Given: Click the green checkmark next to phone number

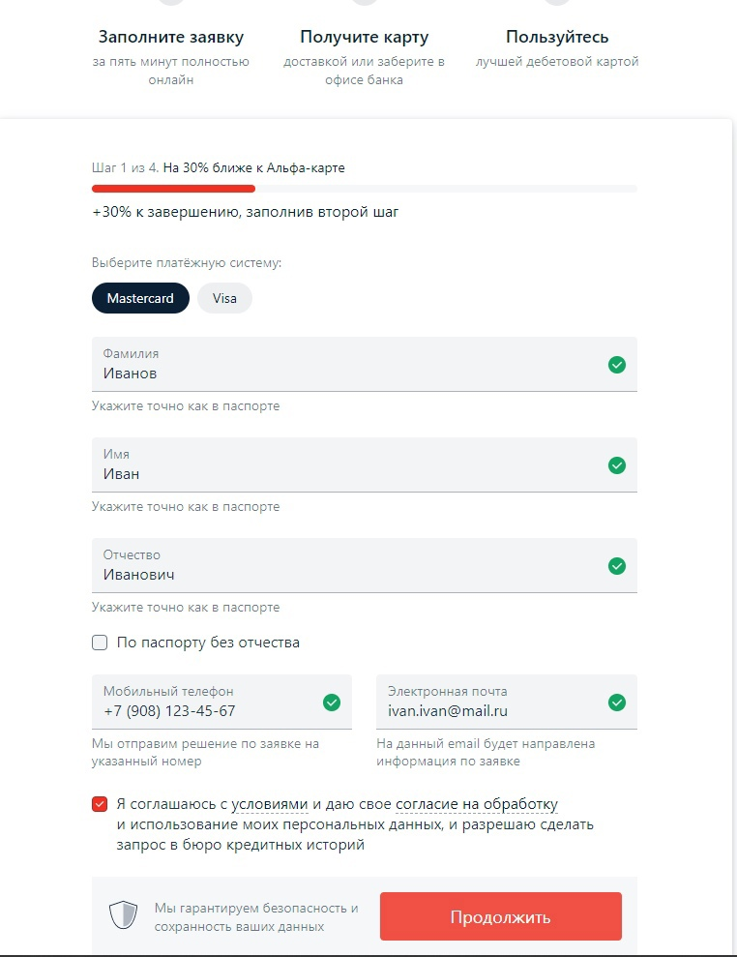Looking at the screenshot, I should pos(332,703).
